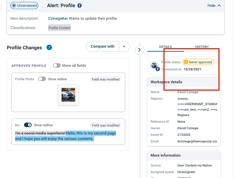Screen dimensions: 234x178
Task: Click the Never approved status badge
Action: pyautogui.click(x=198, y=62)
